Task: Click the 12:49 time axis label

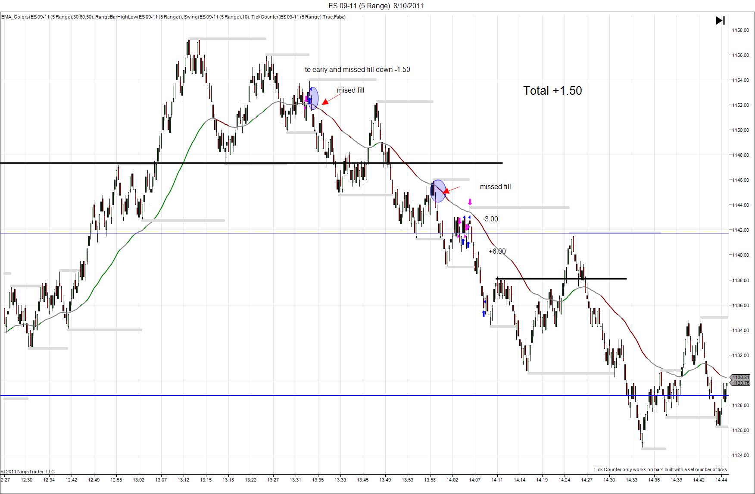Action: pos(94,480)
